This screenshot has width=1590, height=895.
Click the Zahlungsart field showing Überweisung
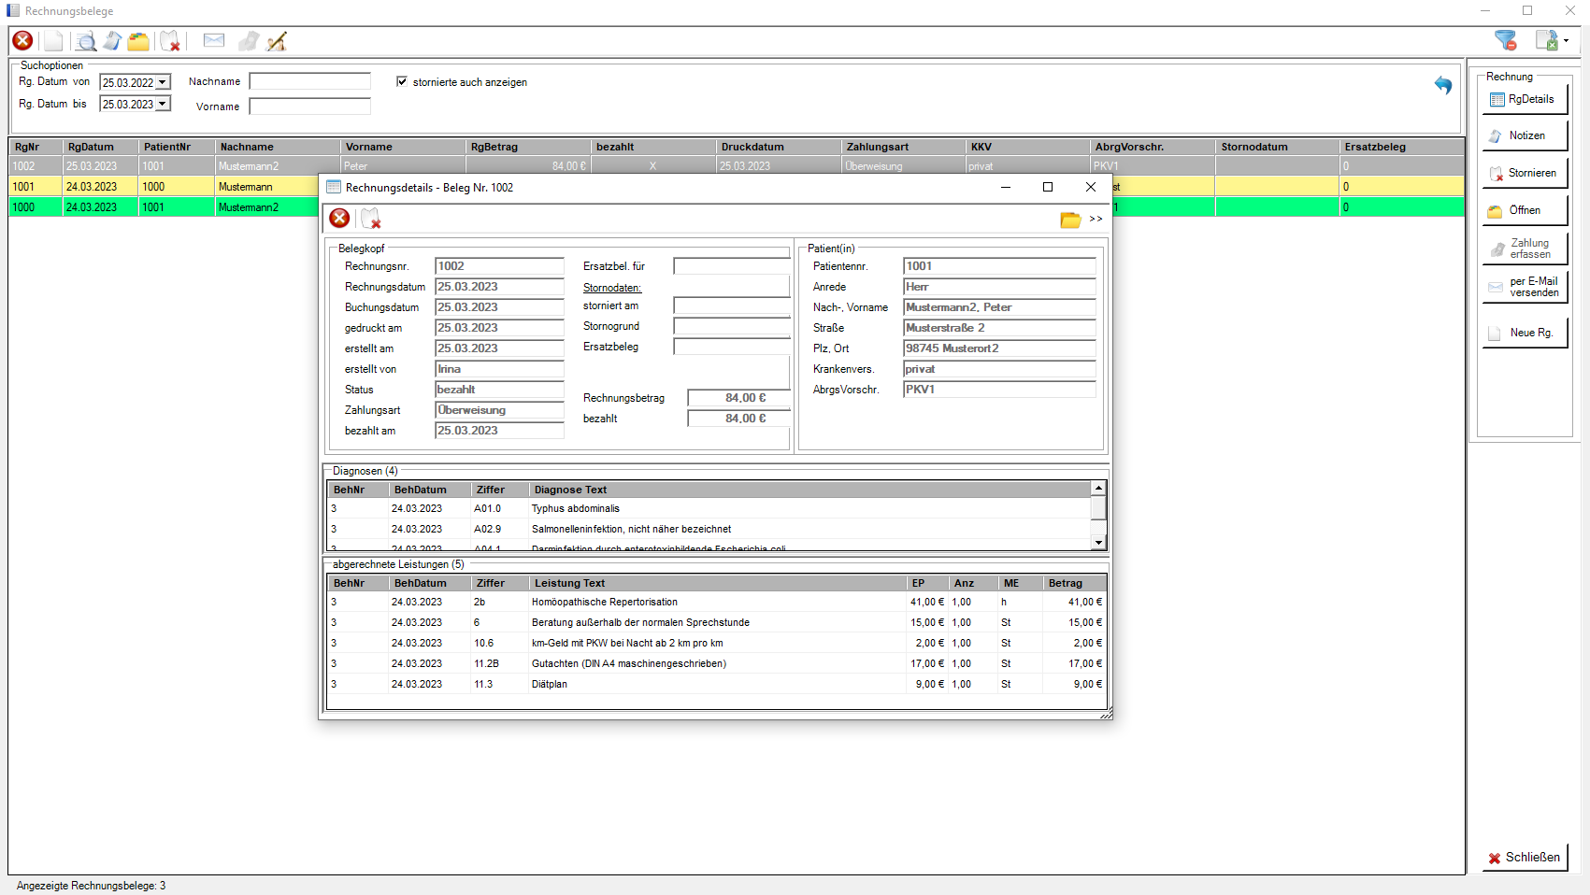tap(499, 410)
